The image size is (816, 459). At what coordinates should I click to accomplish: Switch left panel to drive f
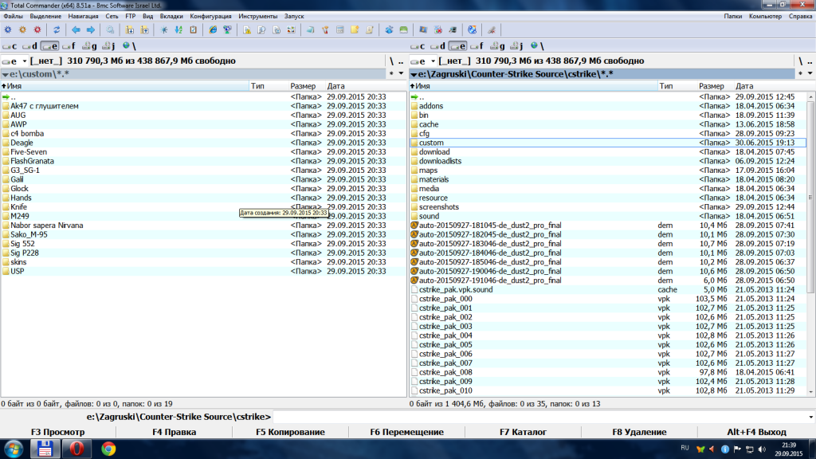[69, 45]
